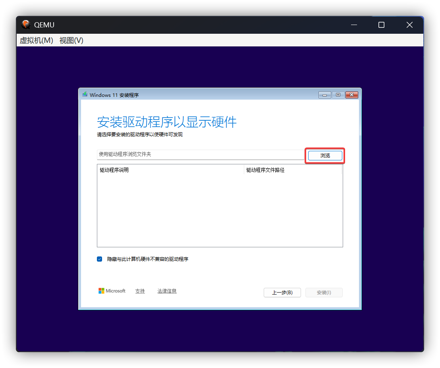The width and height of the screenshot is (440, 368).
Task: Click the 上一步(B) back button
Action: (282, 293)
